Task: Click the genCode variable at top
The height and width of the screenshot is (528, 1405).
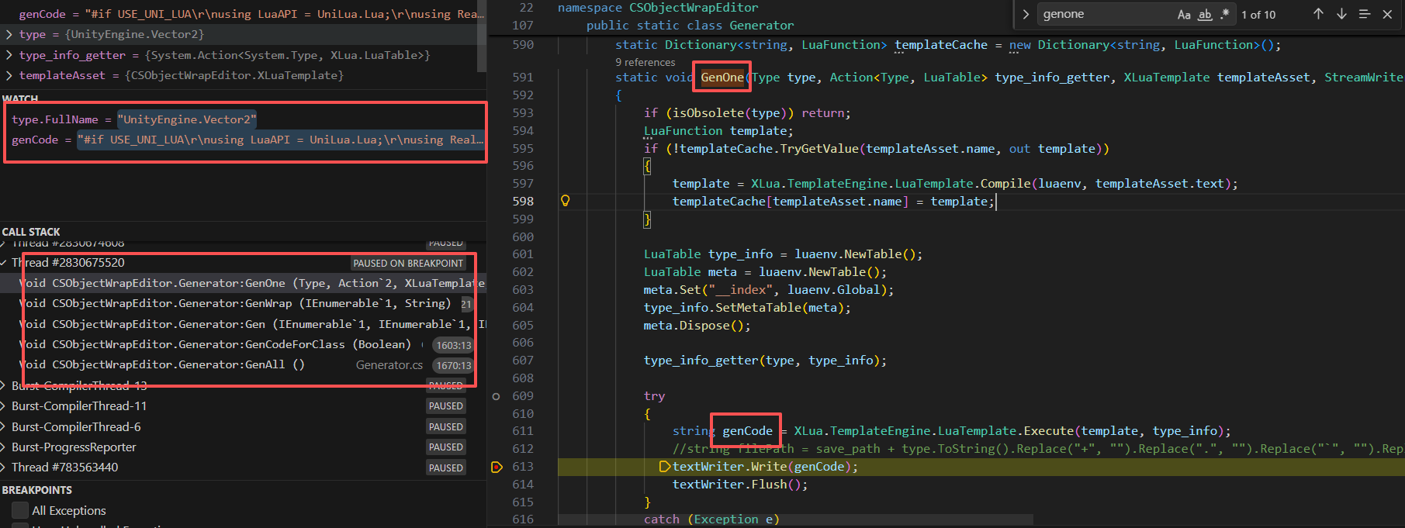Action: coord(243,14)
